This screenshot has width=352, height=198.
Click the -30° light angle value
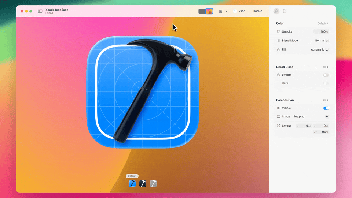[242, 11]
